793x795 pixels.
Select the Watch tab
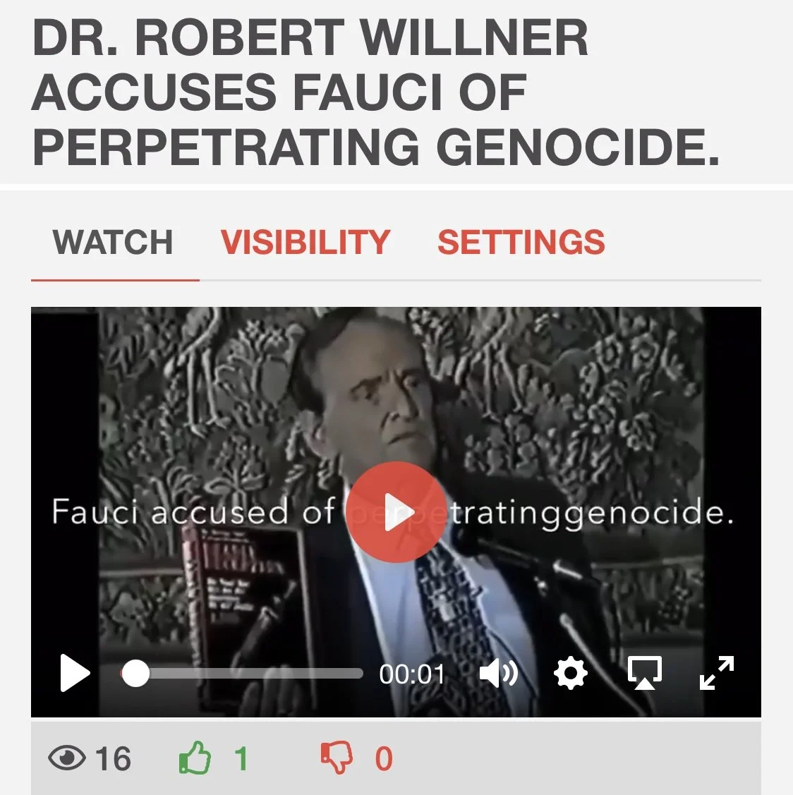[113, 242]
